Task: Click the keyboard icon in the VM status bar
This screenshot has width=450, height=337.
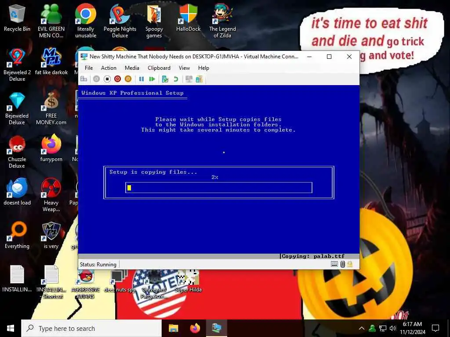Action: [x=334, y=264]
